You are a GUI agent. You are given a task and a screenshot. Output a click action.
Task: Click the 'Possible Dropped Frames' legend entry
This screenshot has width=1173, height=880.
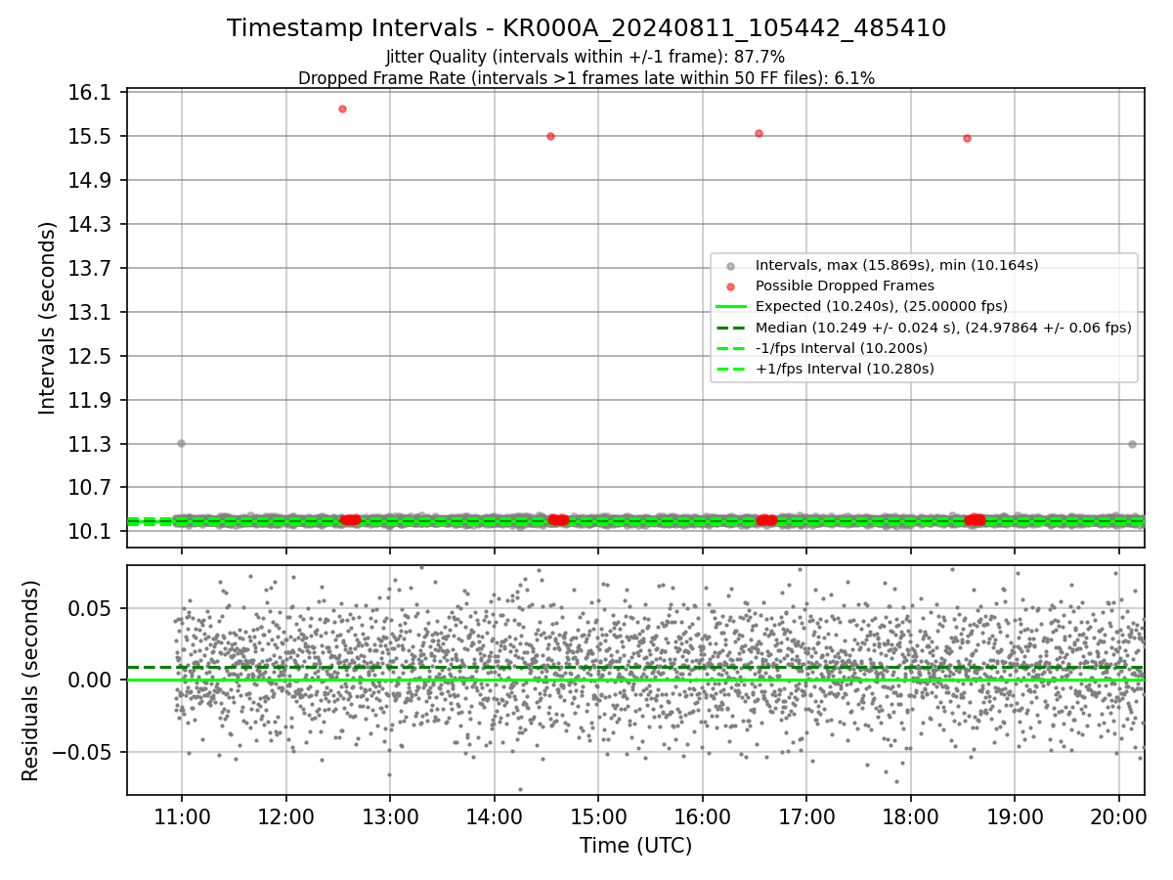[x=845, y=286]
